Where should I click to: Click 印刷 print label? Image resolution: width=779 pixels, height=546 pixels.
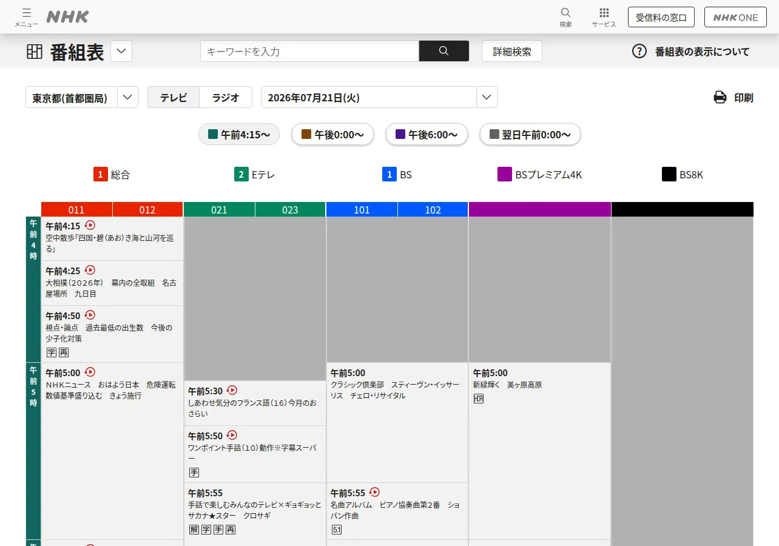[744, 97]
